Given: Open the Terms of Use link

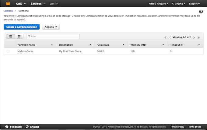Looking at the screenshot, I should [195, 127].
